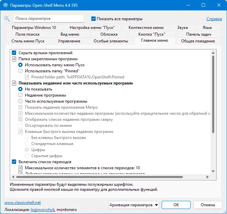Select Без клавиш быстрого вызова radio

pyautogui.click(x=27, y=138)
